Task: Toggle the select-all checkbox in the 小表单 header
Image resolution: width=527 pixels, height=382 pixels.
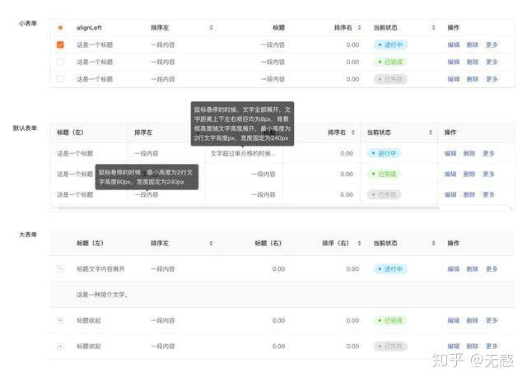Action: [60, 27]
